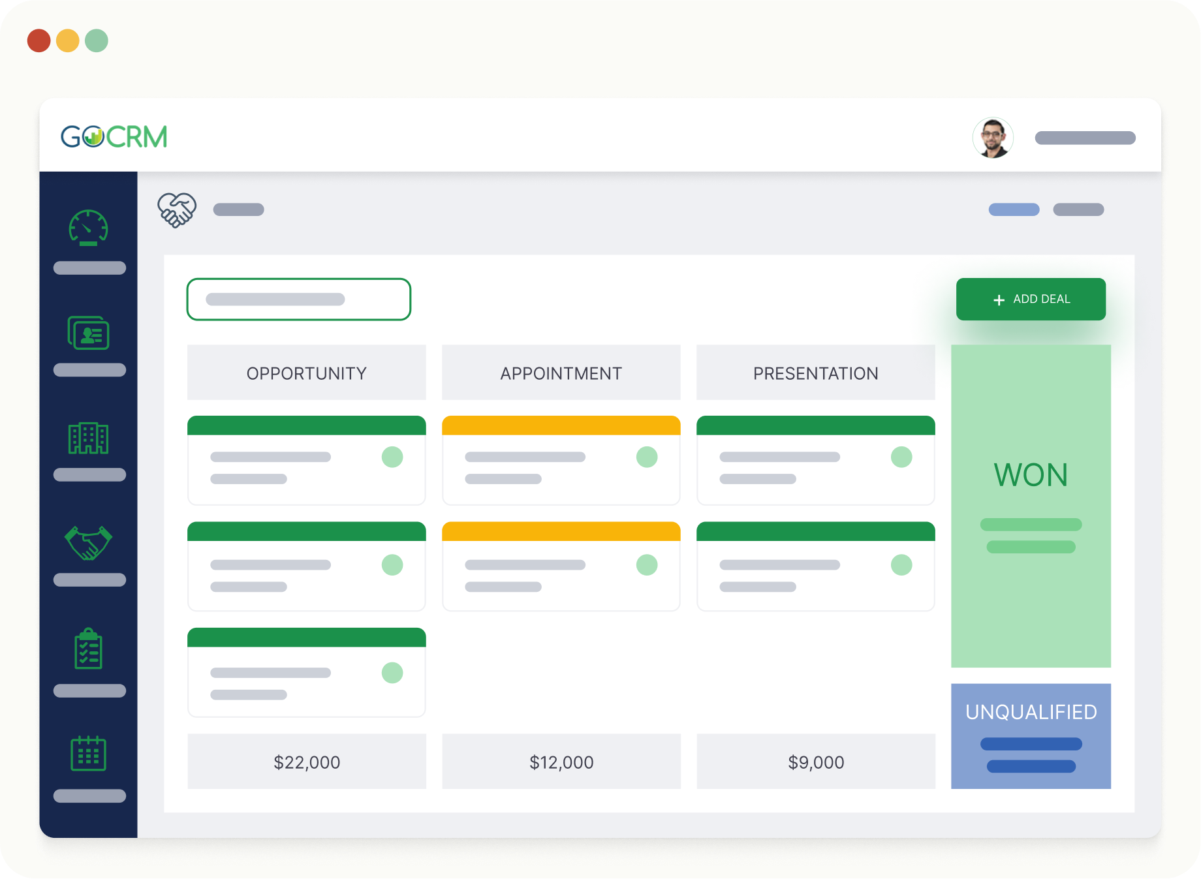Select the Presentation column header
The height and width of the screenshot is (879, 1201).
pyautogui.click(x=815, y=373)
